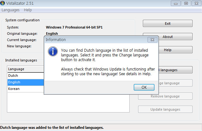
Task: Maximize the Vistalizator window
Action: pos(186,3)
